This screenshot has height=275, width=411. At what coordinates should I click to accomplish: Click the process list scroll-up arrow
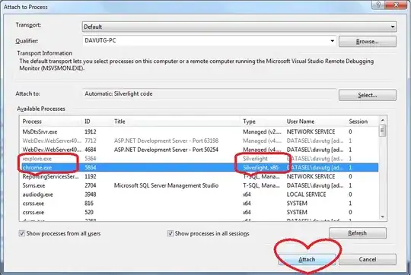pos(382,120)
